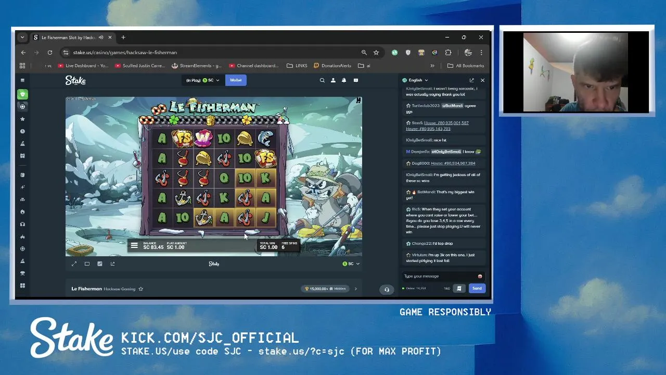The image size is (666, 375).
Task: Go back to previous page in Chrome
Action: [23, 53]
